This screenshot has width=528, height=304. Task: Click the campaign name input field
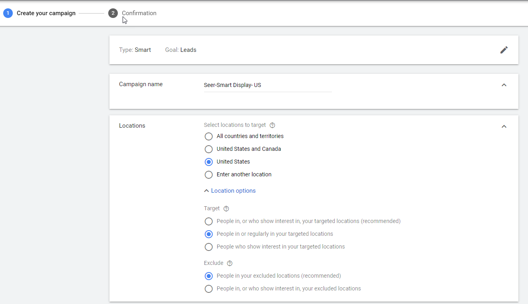pyautogui.click(x=268, y=85)
